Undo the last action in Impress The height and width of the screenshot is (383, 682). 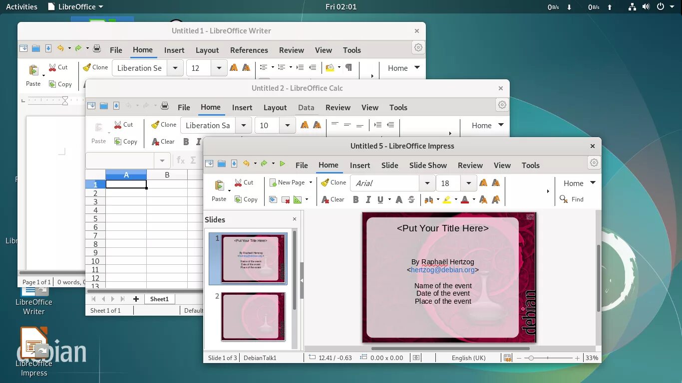(x=246, y=164)
